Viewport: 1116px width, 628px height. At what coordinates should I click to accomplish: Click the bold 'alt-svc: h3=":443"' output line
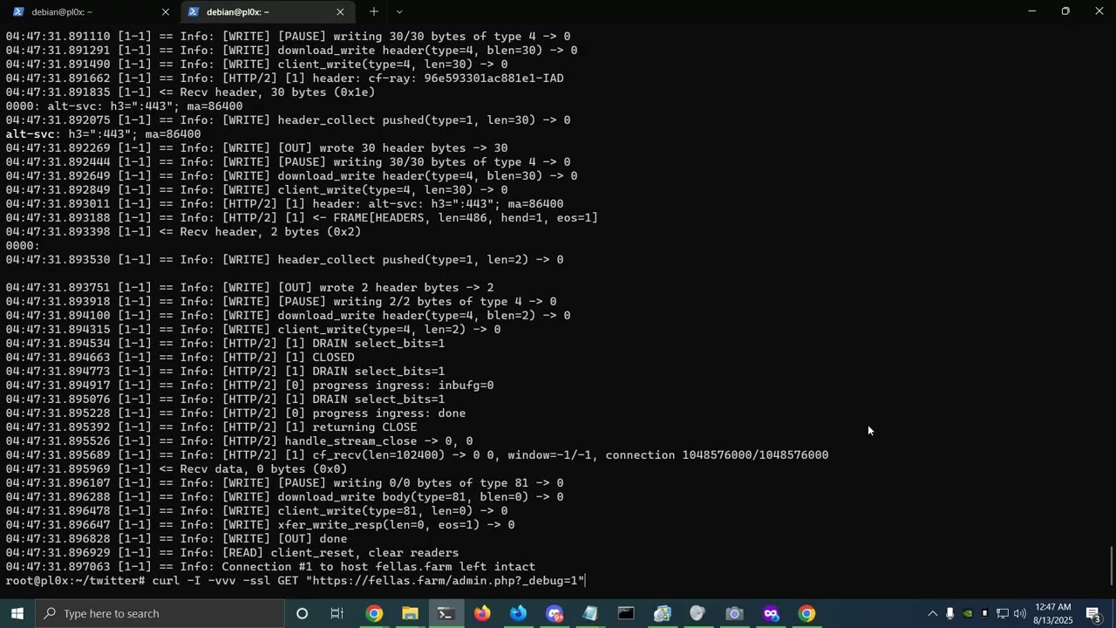103,134
